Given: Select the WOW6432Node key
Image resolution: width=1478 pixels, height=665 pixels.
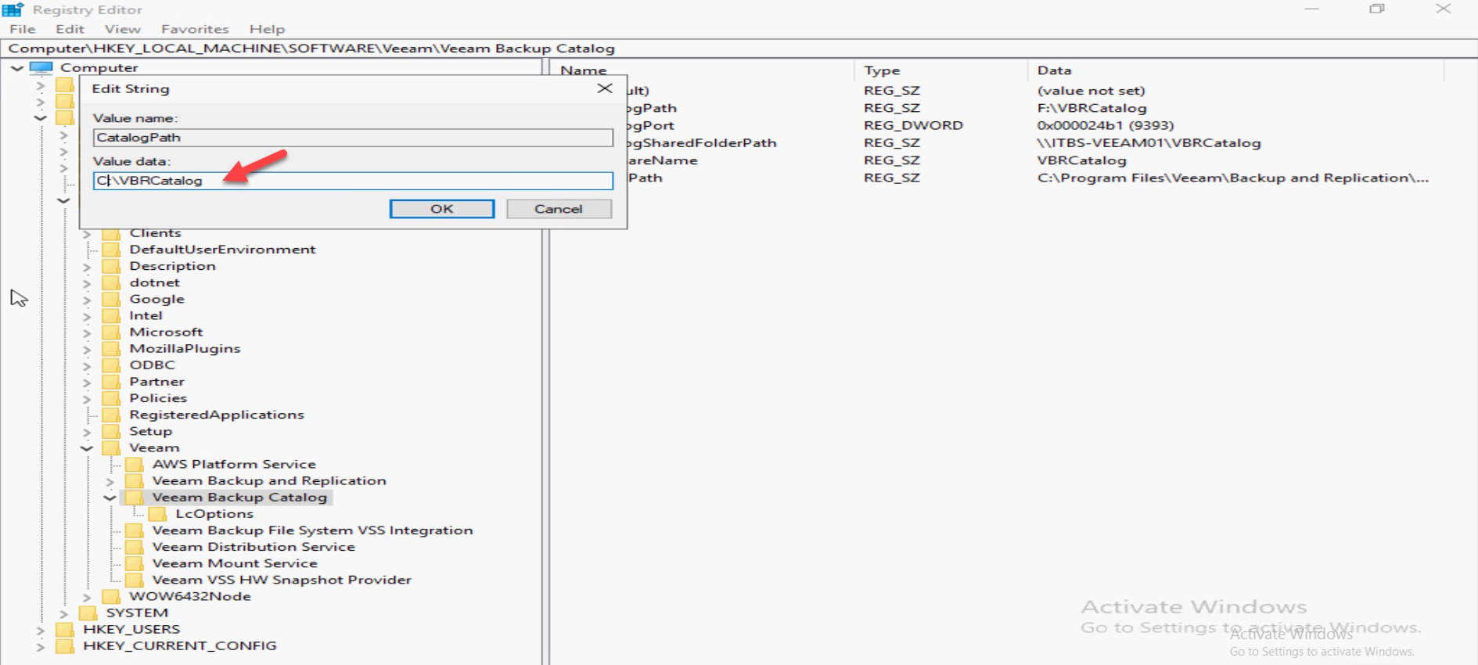Looking at the screenshot, I should (190, 597).
